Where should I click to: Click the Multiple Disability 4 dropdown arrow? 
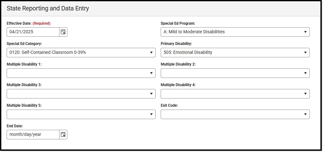coord(305,94)
